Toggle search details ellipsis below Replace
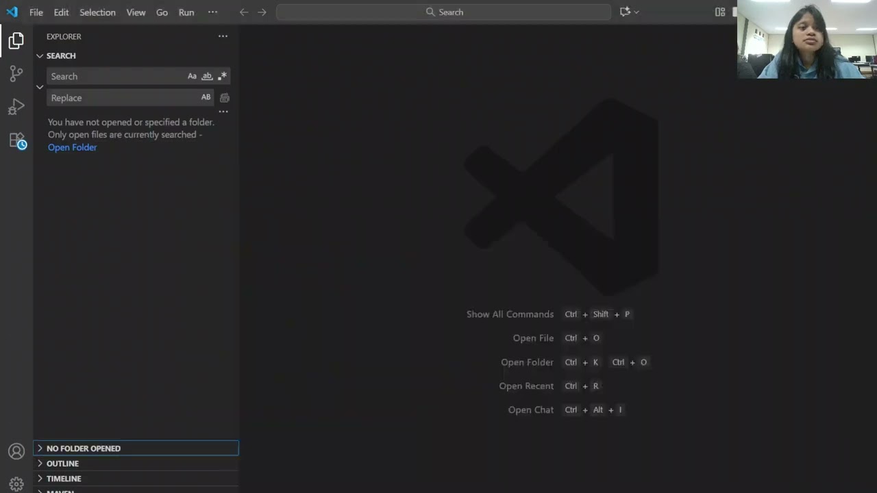This screenshot has width=877, height=493. (223, 111)
